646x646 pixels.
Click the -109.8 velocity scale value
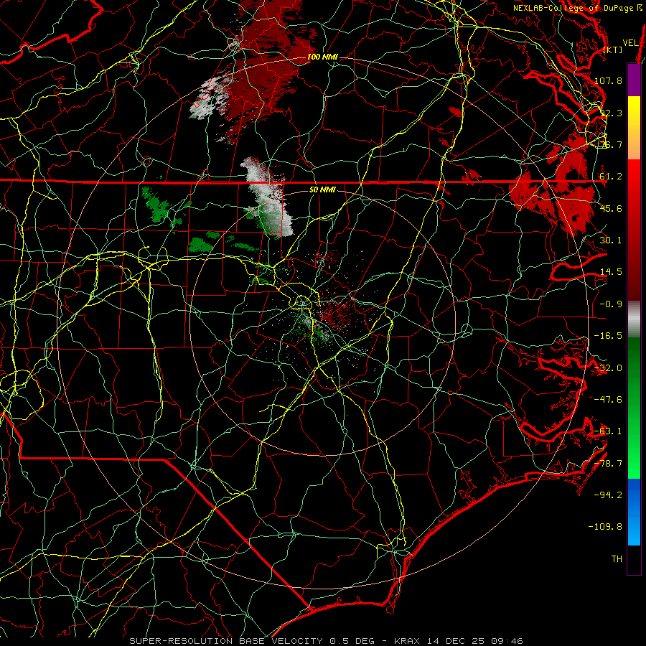coord(605,527)
